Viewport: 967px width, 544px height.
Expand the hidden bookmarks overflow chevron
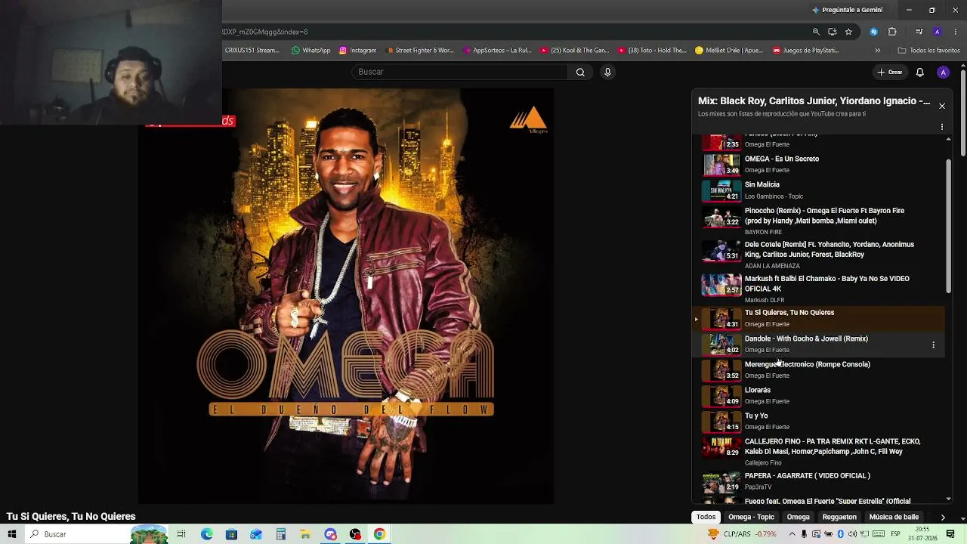click(877, 51)
